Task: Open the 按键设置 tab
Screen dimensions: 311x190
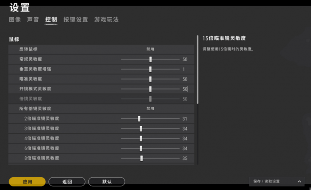Action: point(76,19)
